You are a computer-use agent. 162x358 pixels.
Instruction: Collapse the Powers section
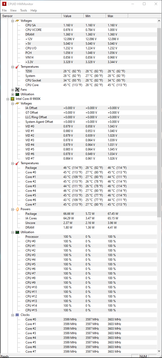(12, 209)
